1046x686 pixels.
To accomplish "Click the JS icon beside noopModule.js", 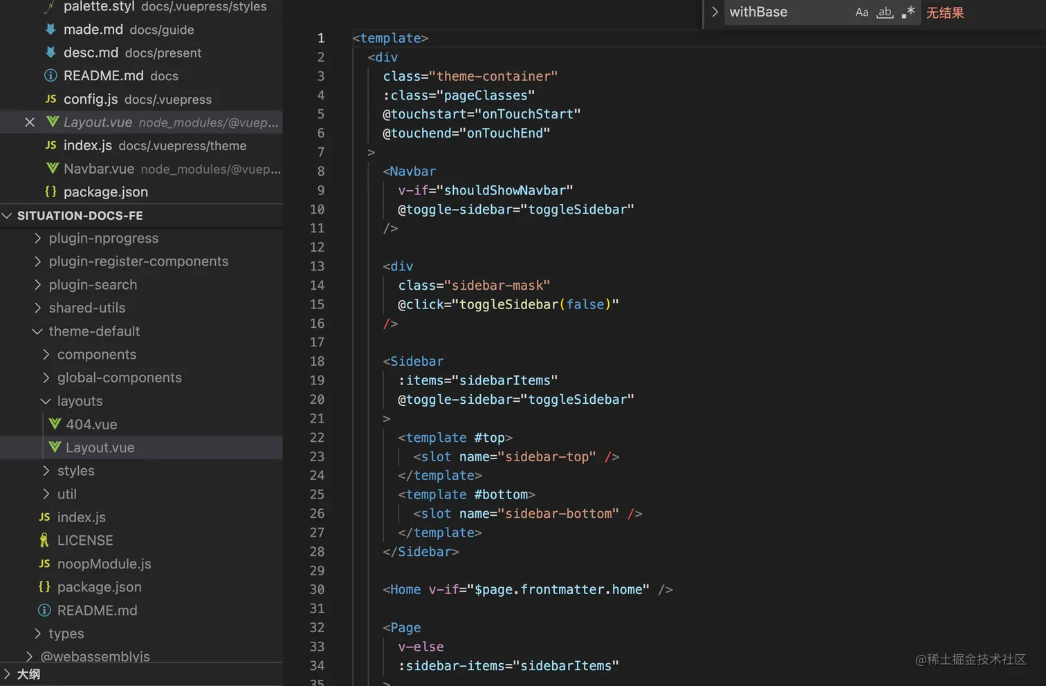I will pos(44,564).
